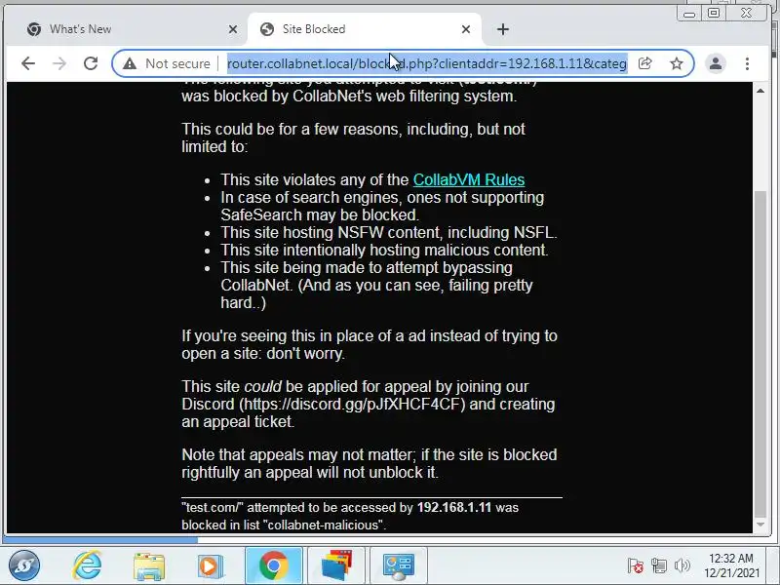Open Windows Media Player from taskbar
This screenshot has height=585, width=780.
click(x=211, y=566)
